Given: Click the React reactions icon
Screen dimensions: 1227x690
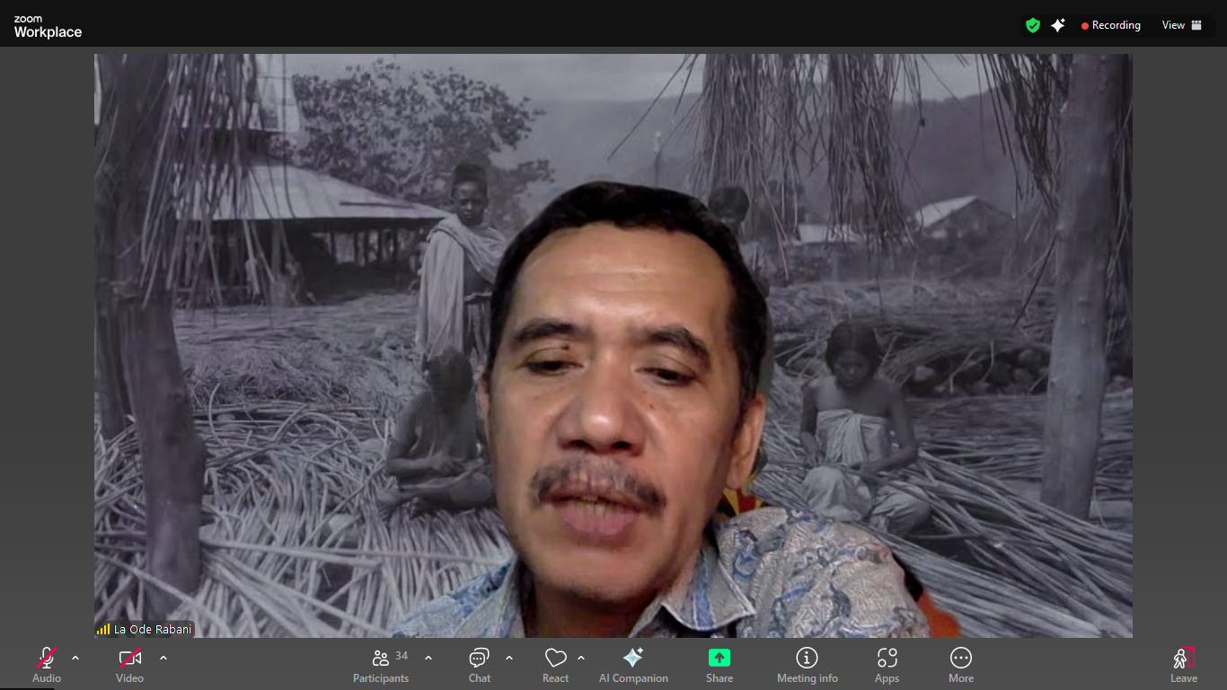Looking at the screenshot, I should [554, 658].
